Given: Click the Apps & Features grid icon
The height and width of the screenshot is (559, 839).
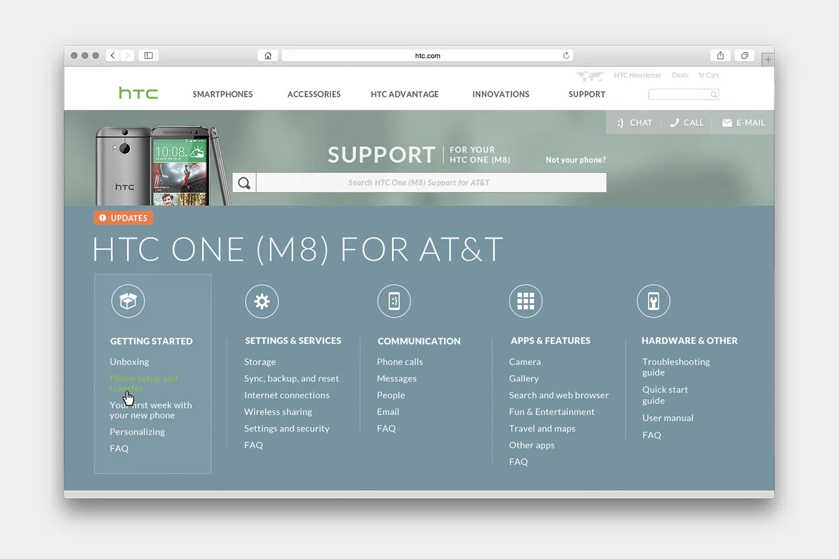Looking at the screenshot, I should tap(526, 301).
